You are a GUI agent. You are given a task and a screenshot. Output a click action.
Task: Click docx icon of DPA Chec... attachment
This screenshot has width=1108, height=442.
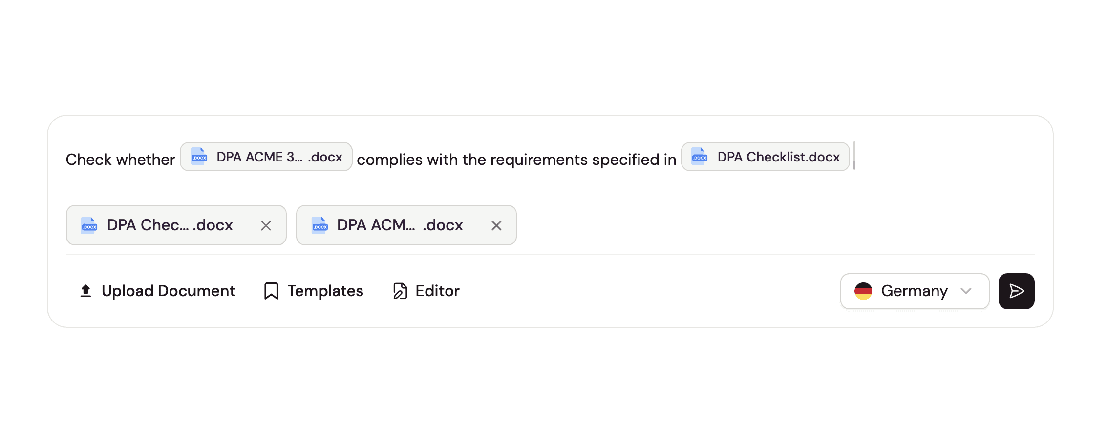(89, 225)
